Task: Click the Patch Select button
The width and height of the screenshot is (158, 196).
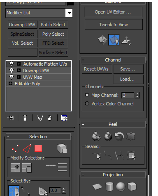Action: click(53, 25)
